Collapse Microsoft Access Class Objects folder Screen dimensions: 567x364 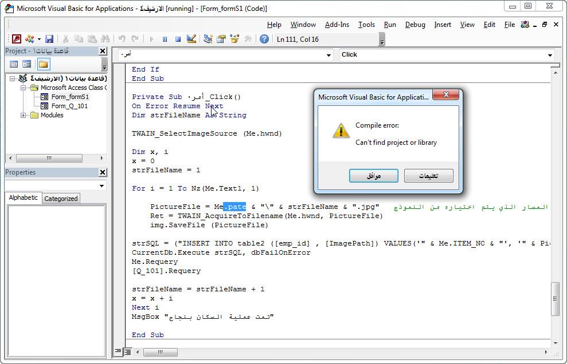[x=23, y=88]
